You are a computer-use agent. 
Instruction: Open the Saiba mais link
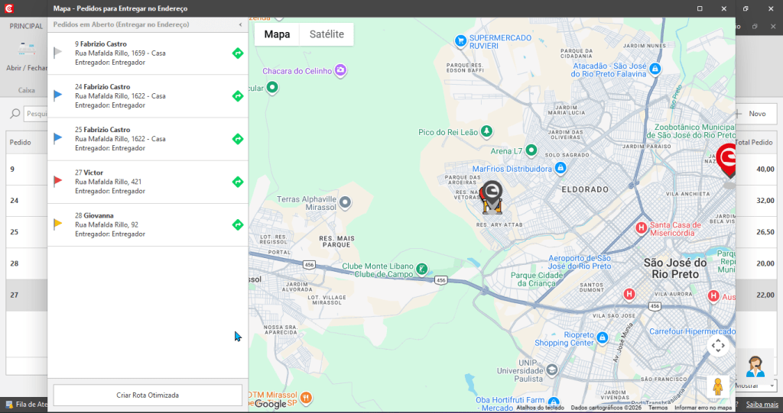coord(762,405)
